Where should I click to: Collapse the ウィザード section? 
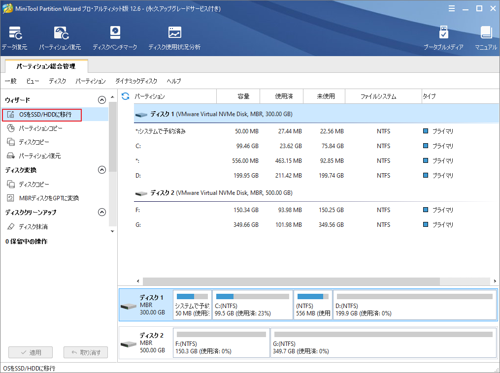(x=102, y=99)
